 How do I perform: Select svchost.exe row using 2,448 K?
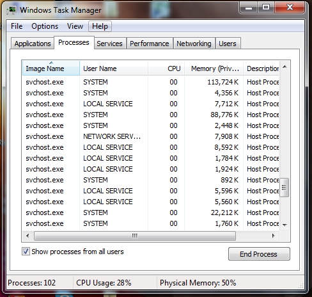[150, 125]
